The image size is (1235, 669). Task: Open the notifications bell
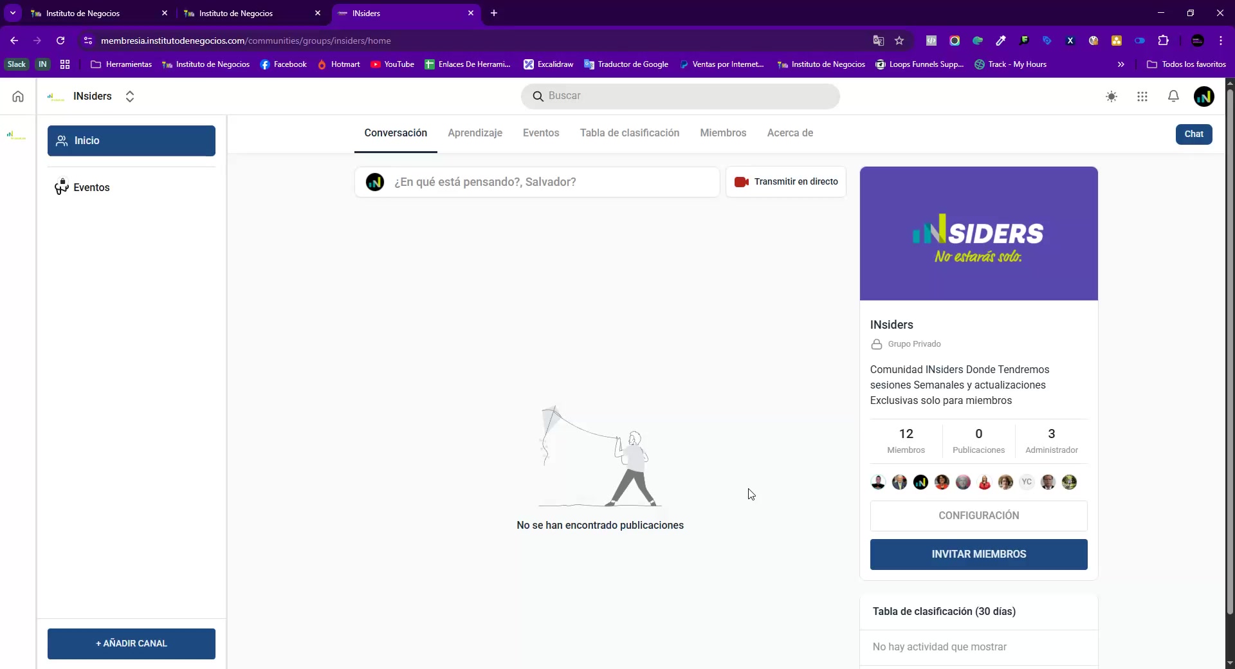[1173, 96]
